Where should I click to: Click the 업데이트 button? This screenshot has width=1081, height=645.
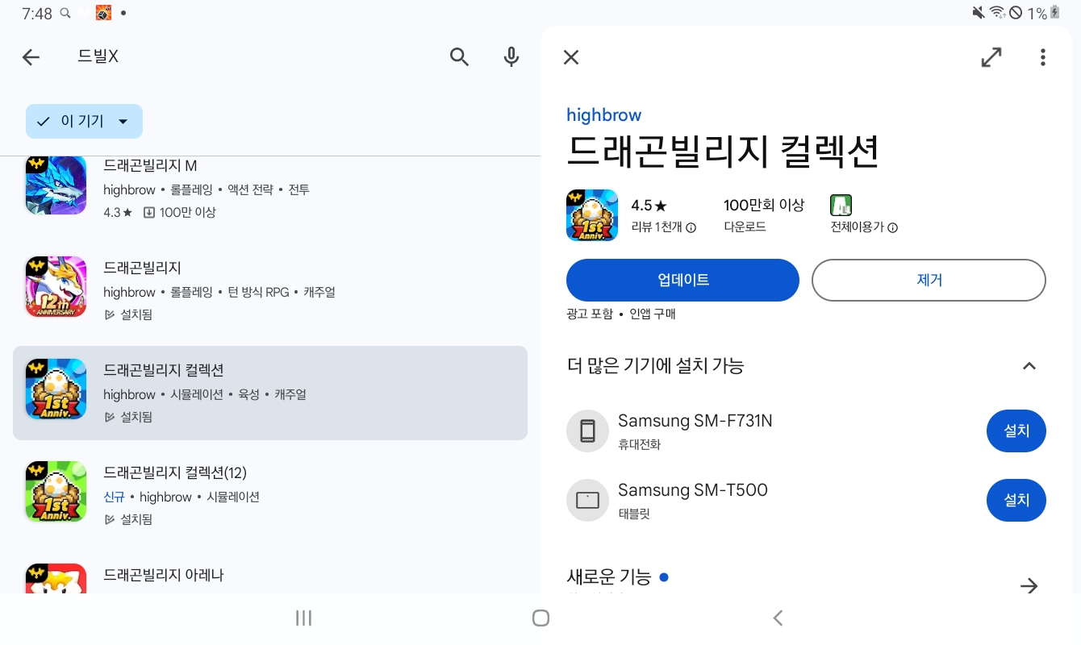tap(682, 280)
